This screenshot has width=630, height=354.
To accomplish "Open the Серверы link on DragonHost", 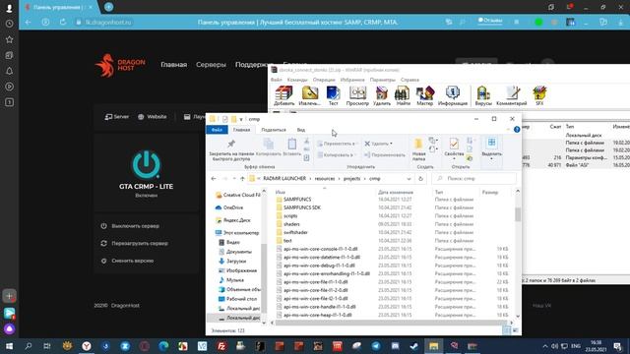I will [211, 65].
